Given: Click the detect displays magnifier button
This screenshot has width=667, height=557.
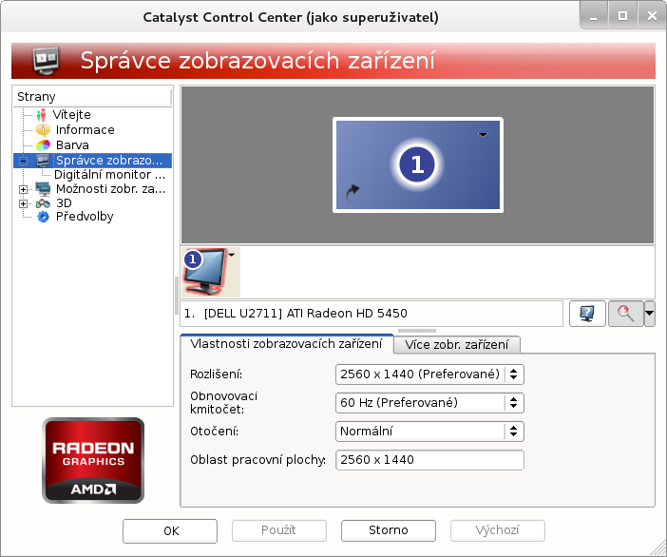Looking at the screenshot, I should 625,314.
